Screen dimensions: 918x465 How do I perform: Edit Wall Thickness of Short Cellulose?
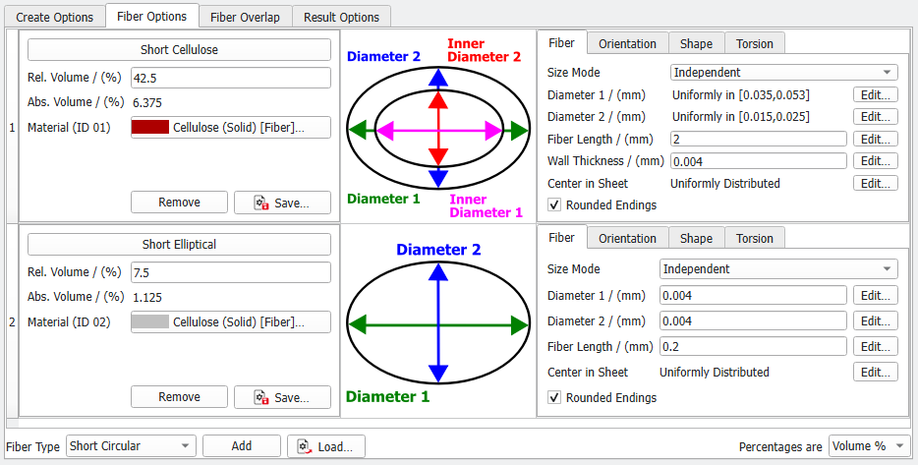(x=876, y=160)
